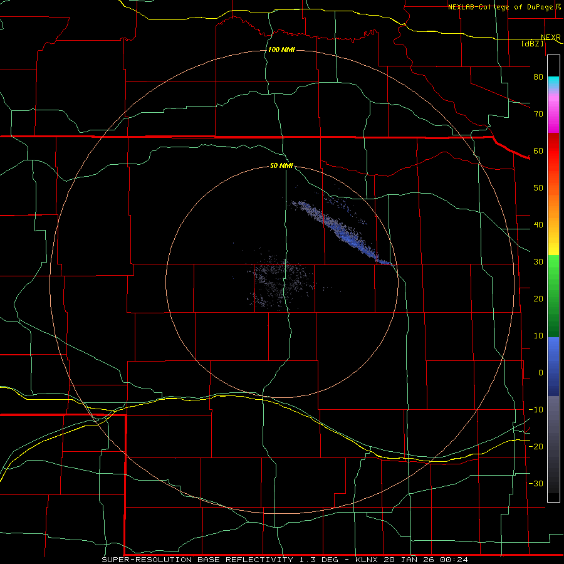Click the 0 value on the dBZ scale
Viewport: 564px width, 564px height.
pos(541,373)
